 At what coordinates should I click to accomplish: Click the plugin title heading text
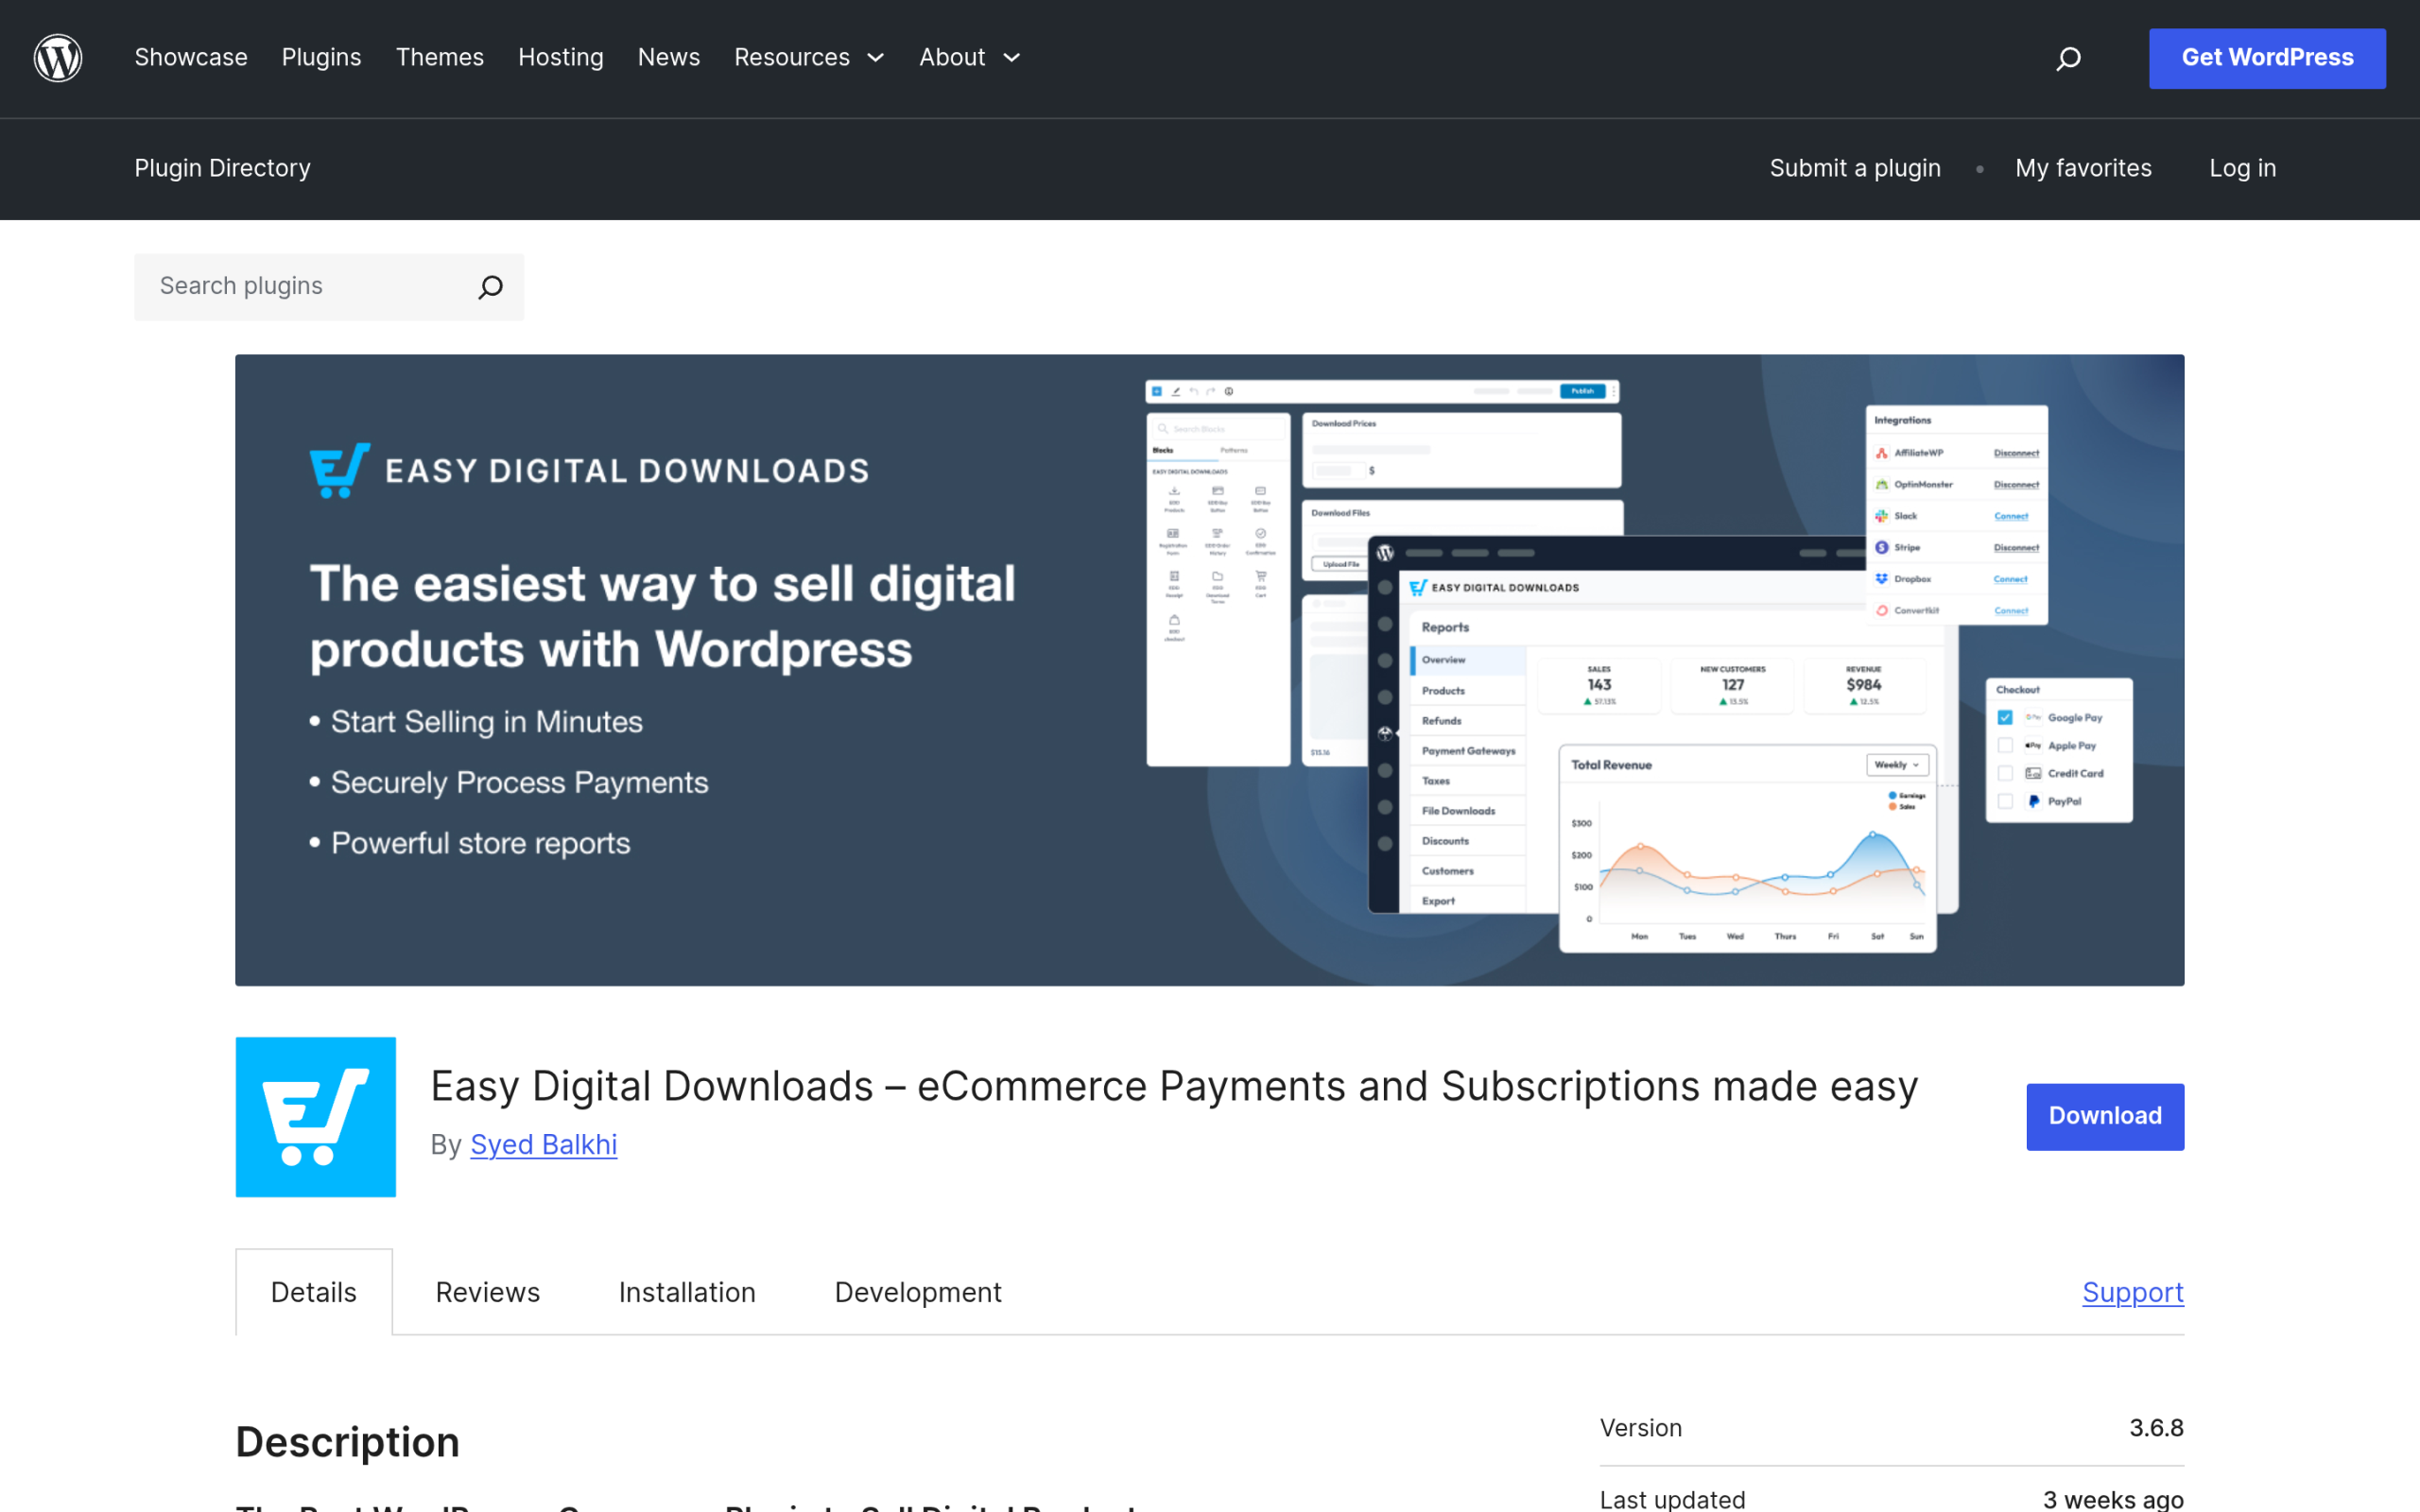tap(1174, 1086)
